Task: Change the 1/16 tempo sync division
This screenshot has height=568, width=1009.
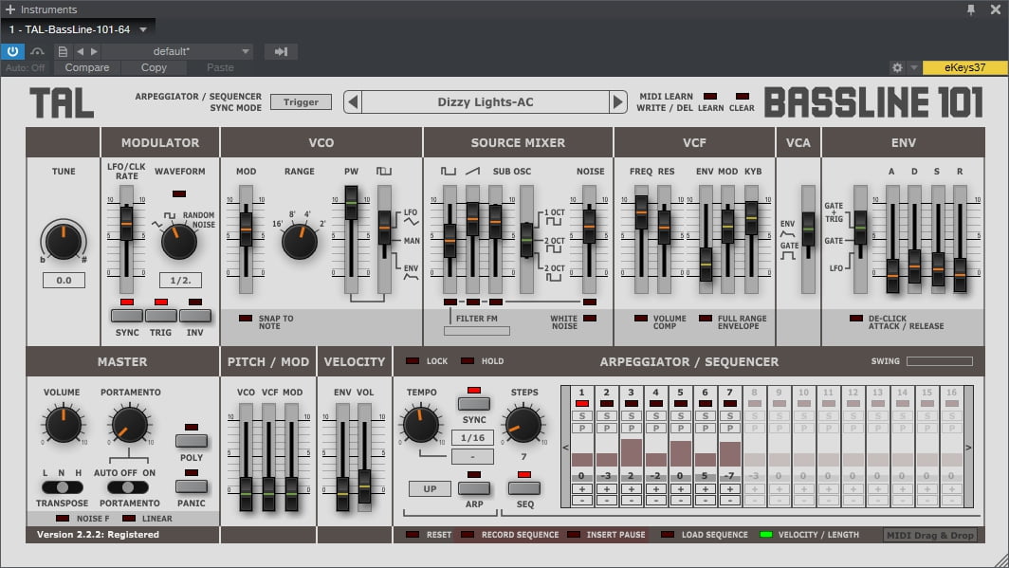Action: click(x=472, y=438)
